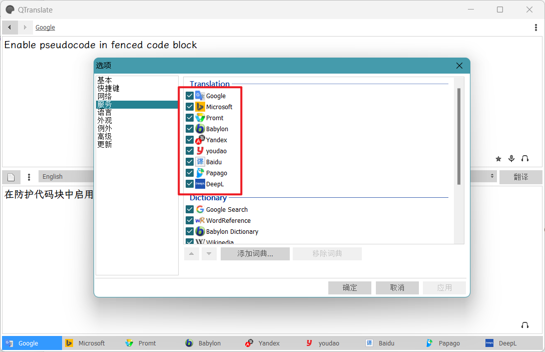Click the Papago parrot icon in list
The width and height of the screenshot is (545, 352).
tap(200, 173)
